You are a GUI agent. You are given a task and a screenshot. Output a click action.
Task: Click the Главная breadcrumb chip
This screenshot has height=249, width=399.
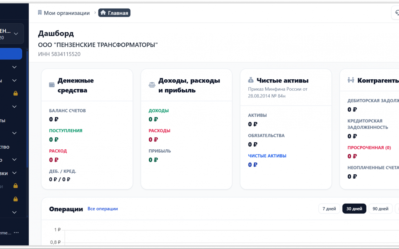(x=114, y=13)
